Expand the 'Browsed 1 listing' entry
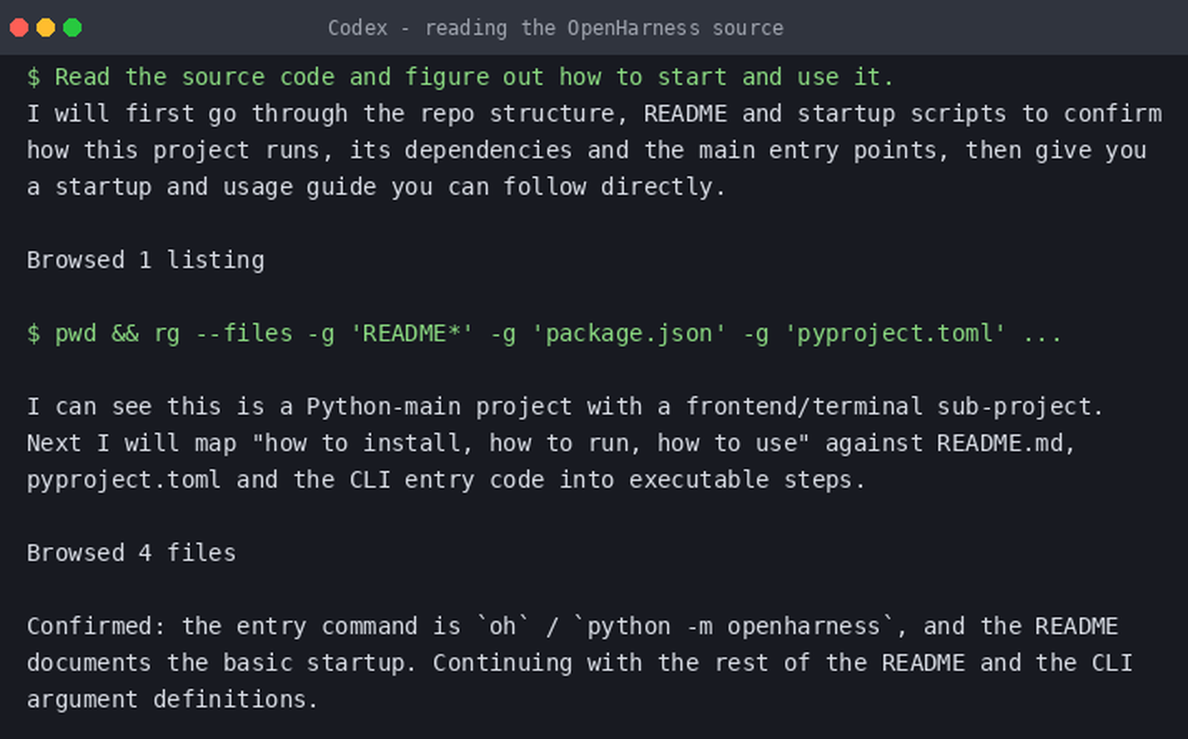1188x739 pixels. coord(146,260)
